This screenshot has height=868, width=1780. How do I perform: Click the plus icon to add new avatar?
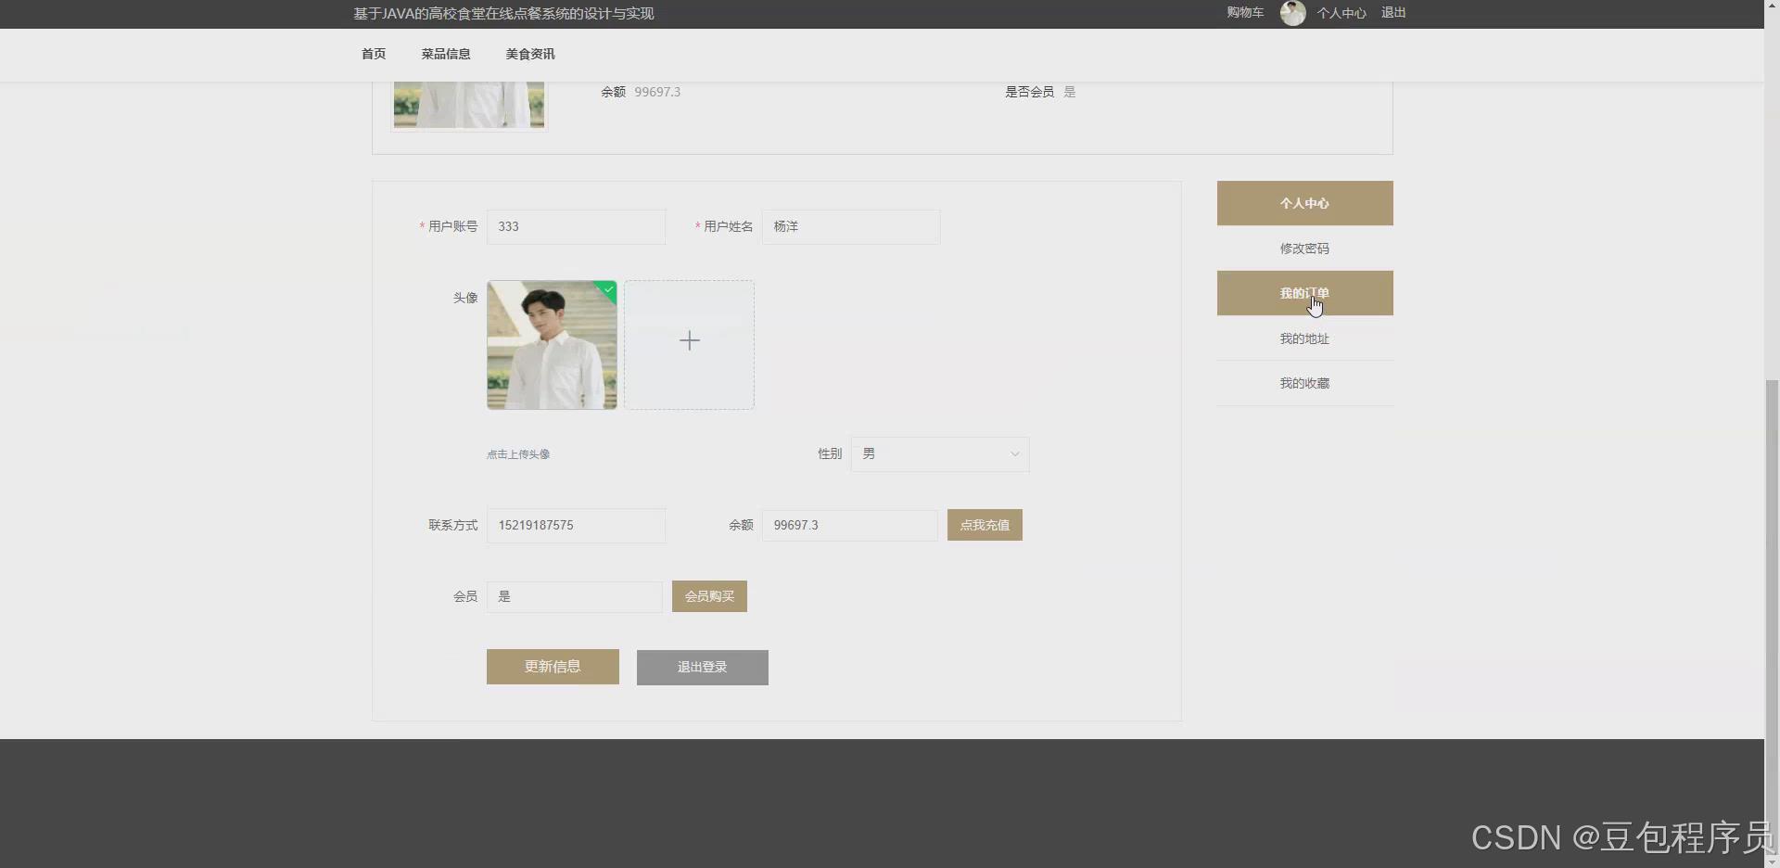(689, 341)
